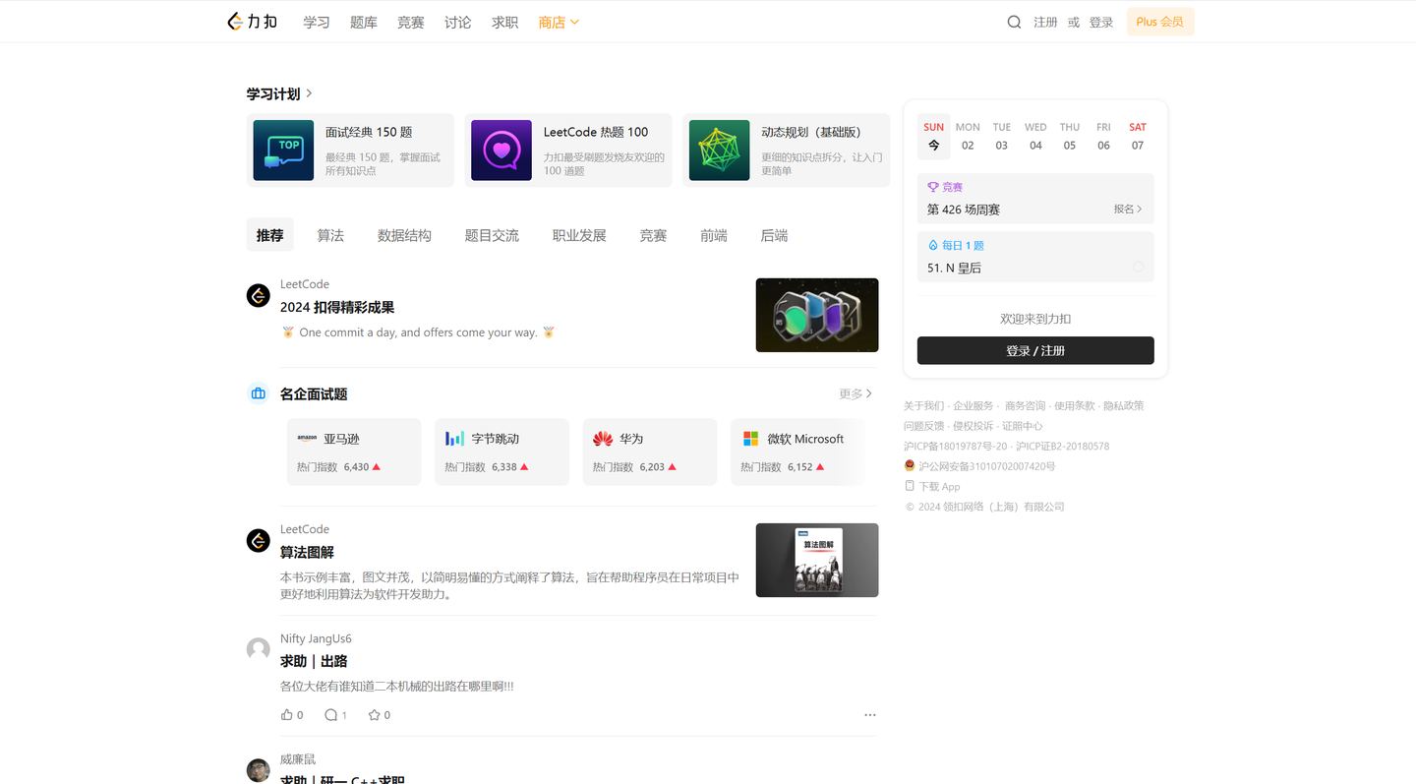Image resolution: width=1416 pixels, height=784 pixels.
Task: Select the 推荐 tab
Action: [269, 235]
